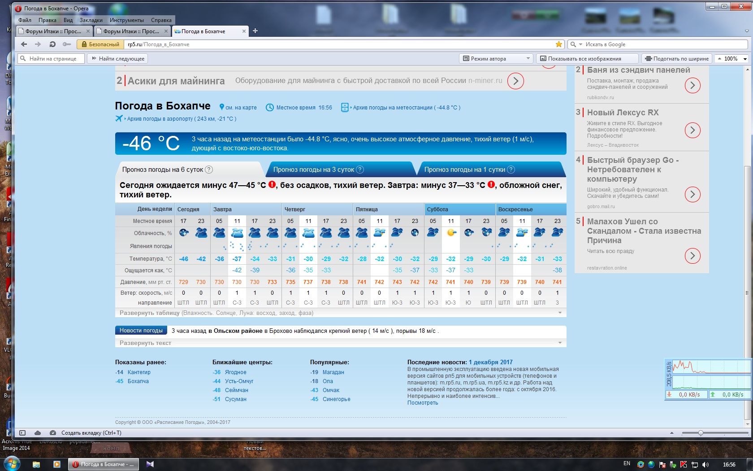Open the Справка menu
This screenshot has height=471, width=753.
pos(161,20)
